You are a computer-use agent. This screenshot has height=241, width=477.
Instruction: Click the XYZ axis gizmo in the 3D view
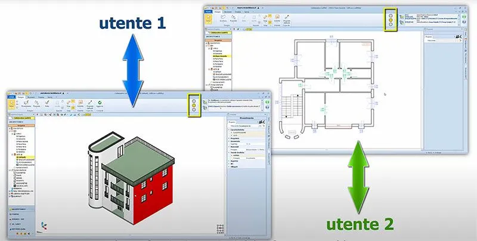[42, 225]
